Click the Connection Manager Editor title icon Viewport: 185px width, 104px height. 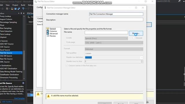(x=45, y=8)
